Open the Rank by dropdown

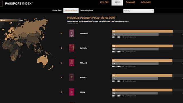[x=138, y=11]
